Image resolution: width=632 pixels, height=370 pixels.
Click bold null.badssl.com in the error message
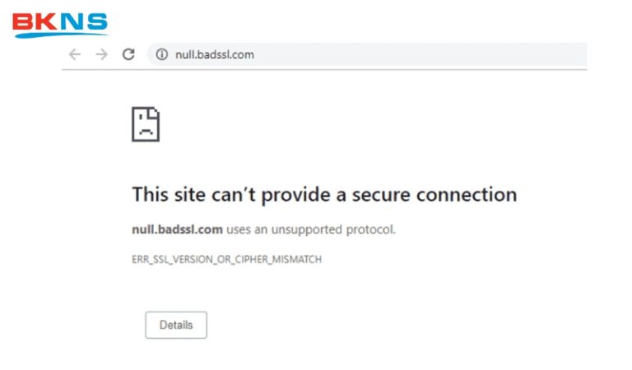tap(177, 229)
